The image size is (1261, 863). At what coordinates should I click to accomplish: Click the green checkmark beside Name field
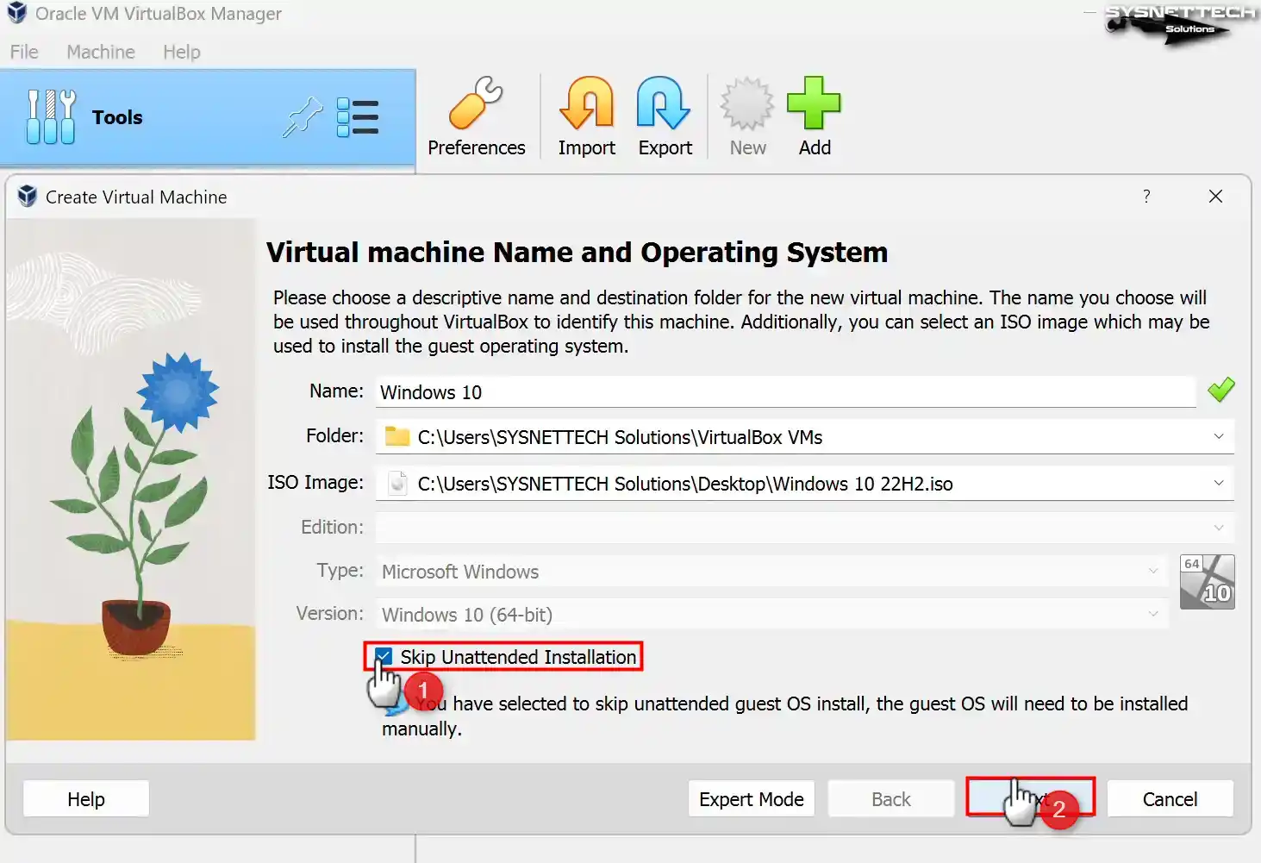coord(1220,391)
